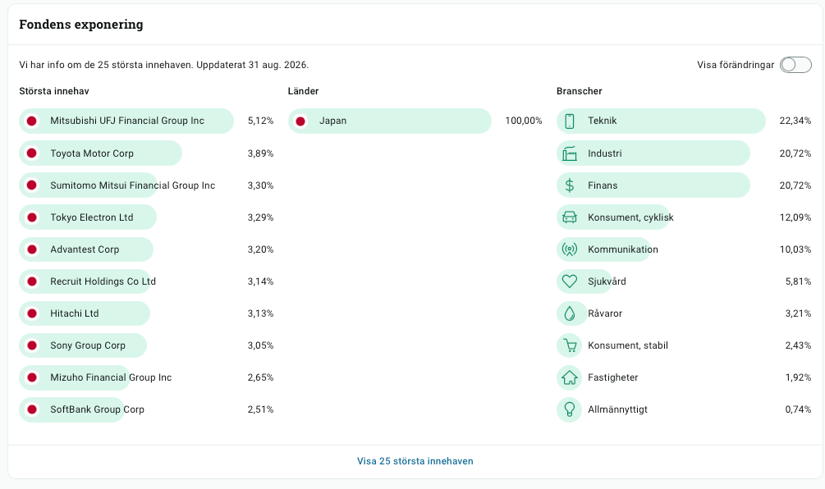
Task: Click the Finans dollar sign icon
Action: 570,185
